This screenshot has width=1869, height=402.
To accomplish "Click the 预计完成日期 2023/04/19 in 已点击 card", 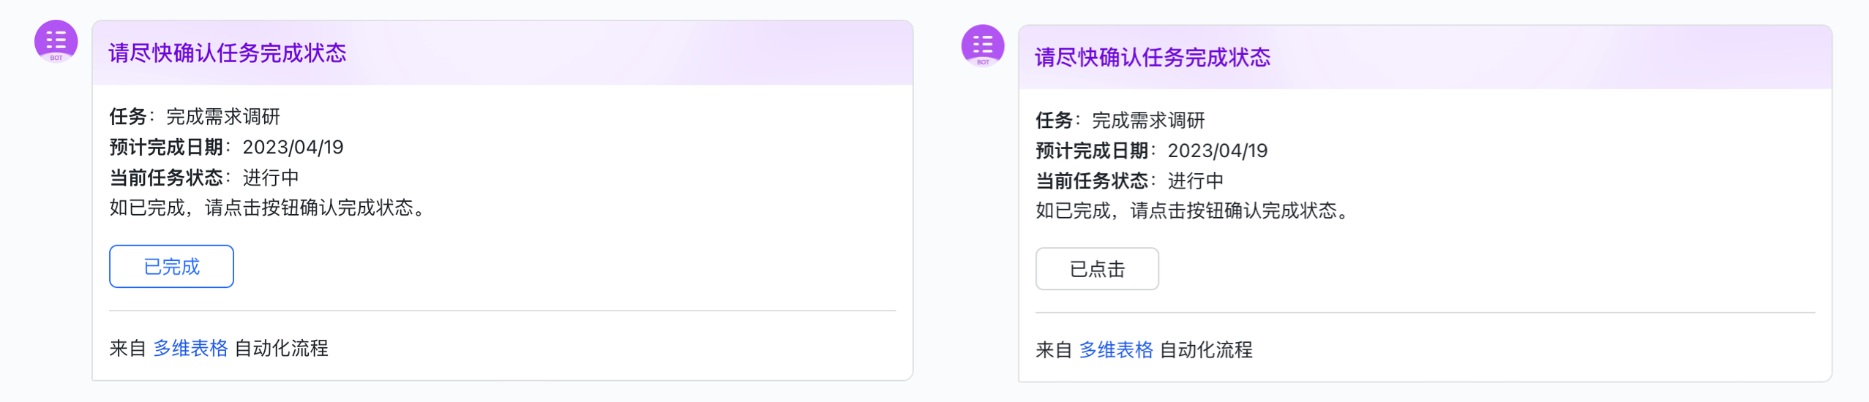I will (1152, 151).
